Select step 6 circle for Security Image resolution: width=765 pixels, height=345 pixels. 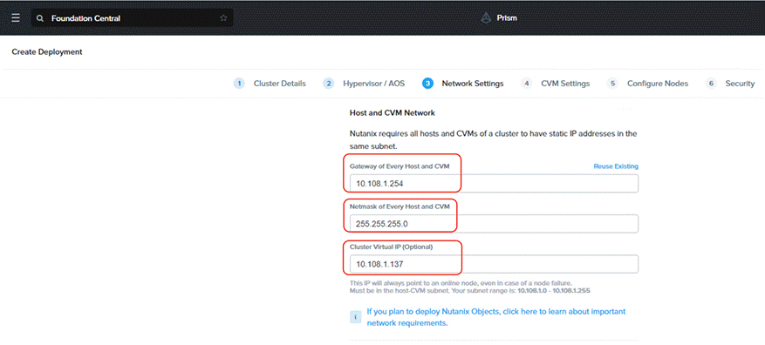tap(711, 84)
